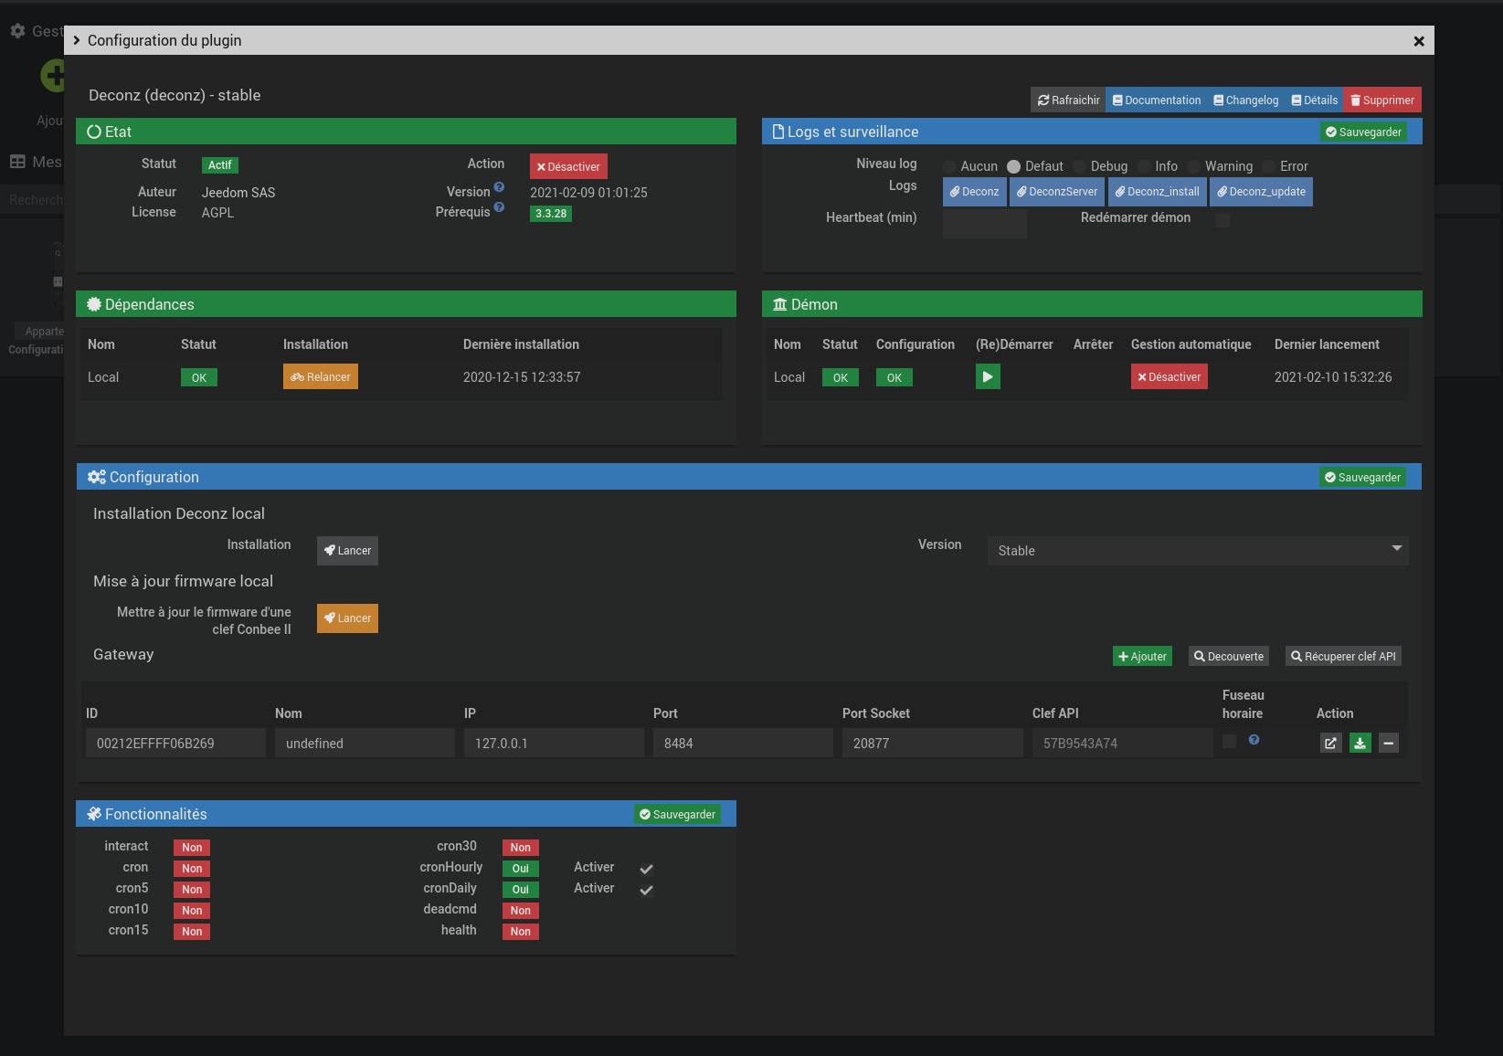Click the gateway IP input field
1503x1056 pixels.
pyautogui.click(x=554, y=744)
